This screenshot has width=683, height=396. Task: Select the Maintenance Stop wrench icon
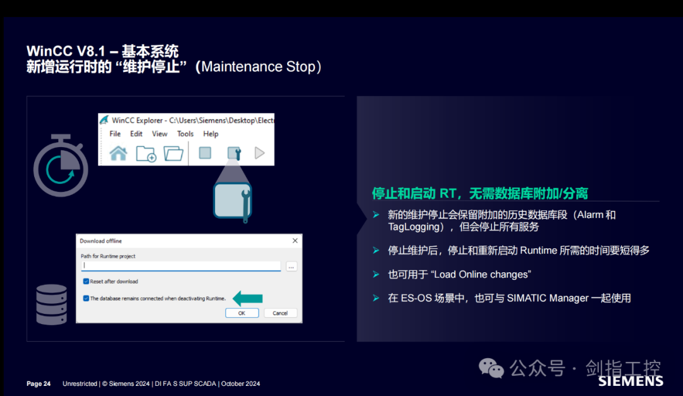[x=235, y=153]
